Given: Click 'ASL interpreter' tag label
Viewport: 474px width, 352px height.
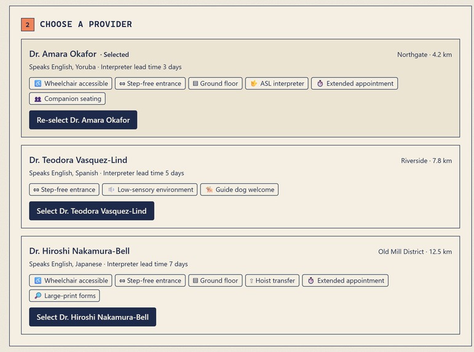Looking at the screenshot, I should (x=282, y=84).
